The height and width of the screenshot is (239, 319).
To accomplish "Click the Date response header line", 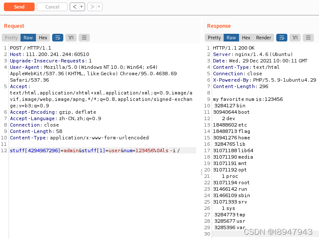I will [x=260, y=61].
